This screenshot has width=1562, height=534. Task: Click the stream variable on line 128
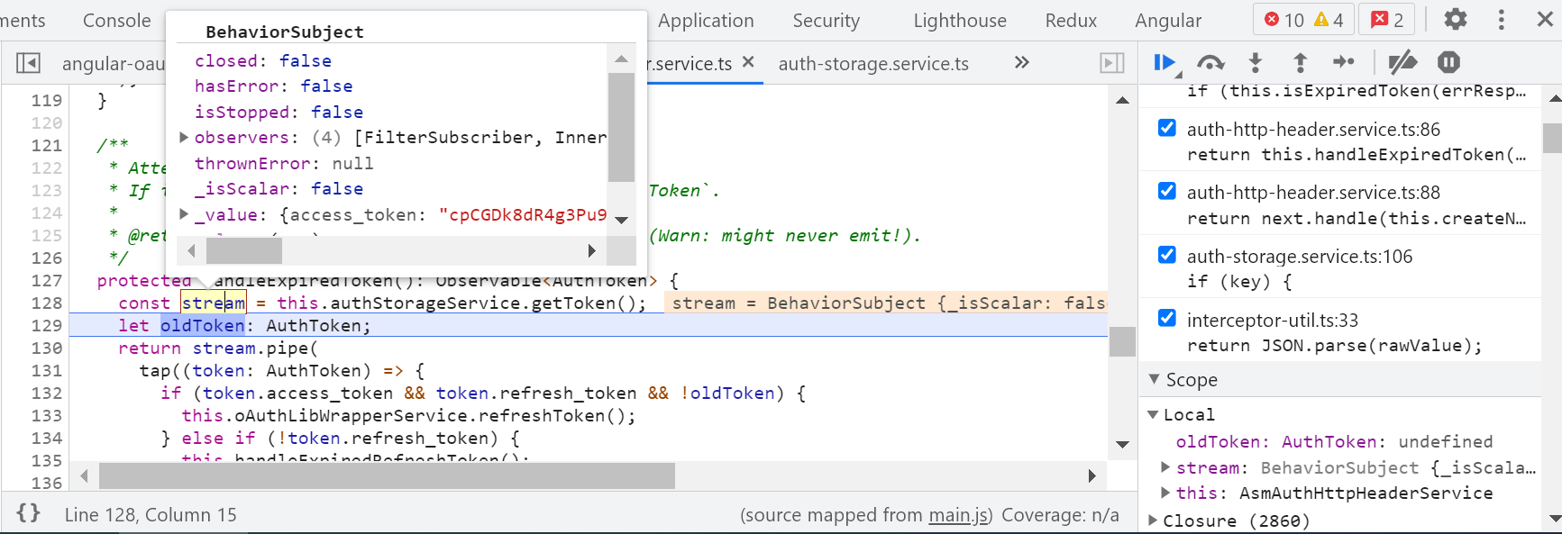pos(214,303)
